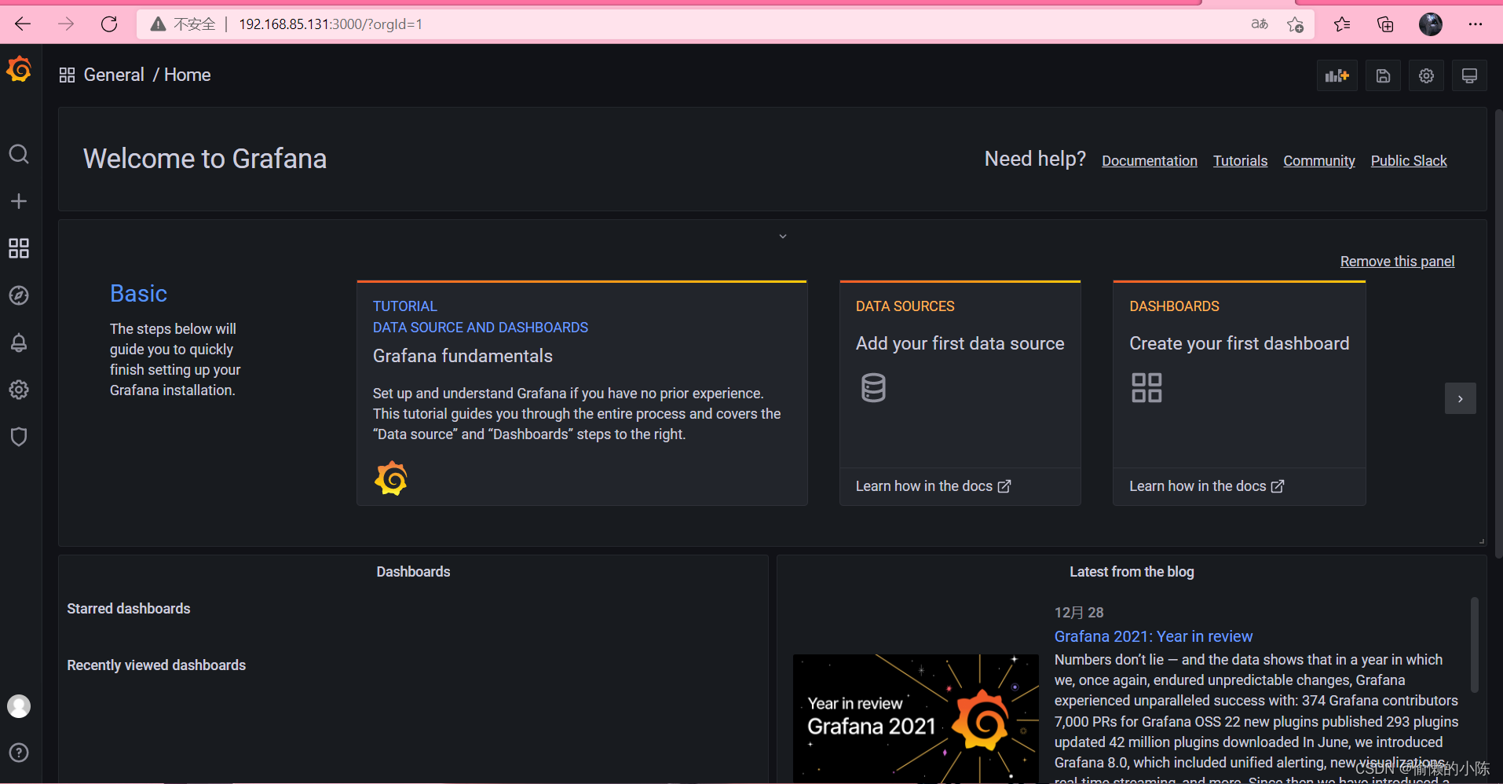Click the page vertical scrollbar
This screenshot has width=1503, height=784.
tap(1498, 334)
